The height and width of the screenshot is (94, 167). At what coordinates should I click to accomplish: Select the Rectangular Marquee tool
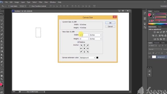click(2, 17)
